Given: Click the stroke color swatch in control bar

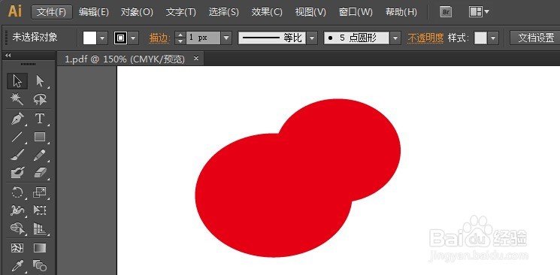Looking at the screenshot, I should pyautogui.click(x=121, y=38).
